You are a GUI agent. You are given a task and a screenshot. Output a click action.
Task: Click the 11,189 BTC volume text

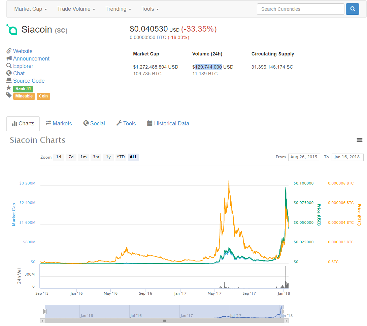205,74
